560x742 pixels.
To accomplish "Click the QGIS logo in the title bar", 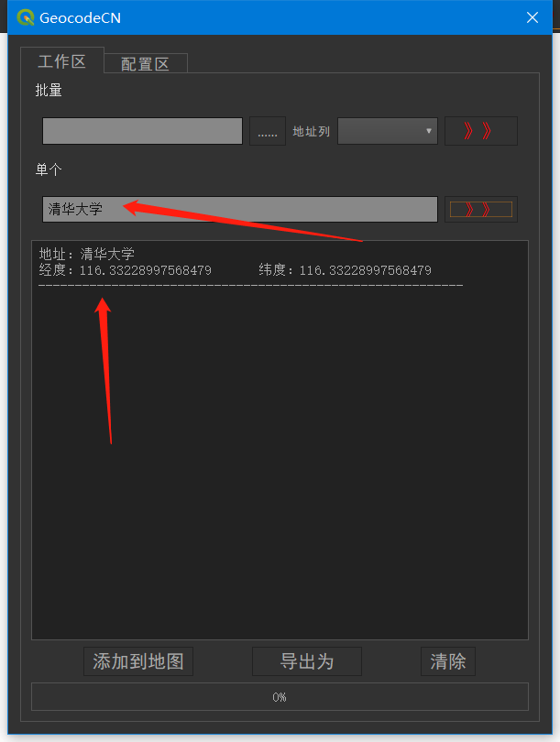I will pos(26,17).
